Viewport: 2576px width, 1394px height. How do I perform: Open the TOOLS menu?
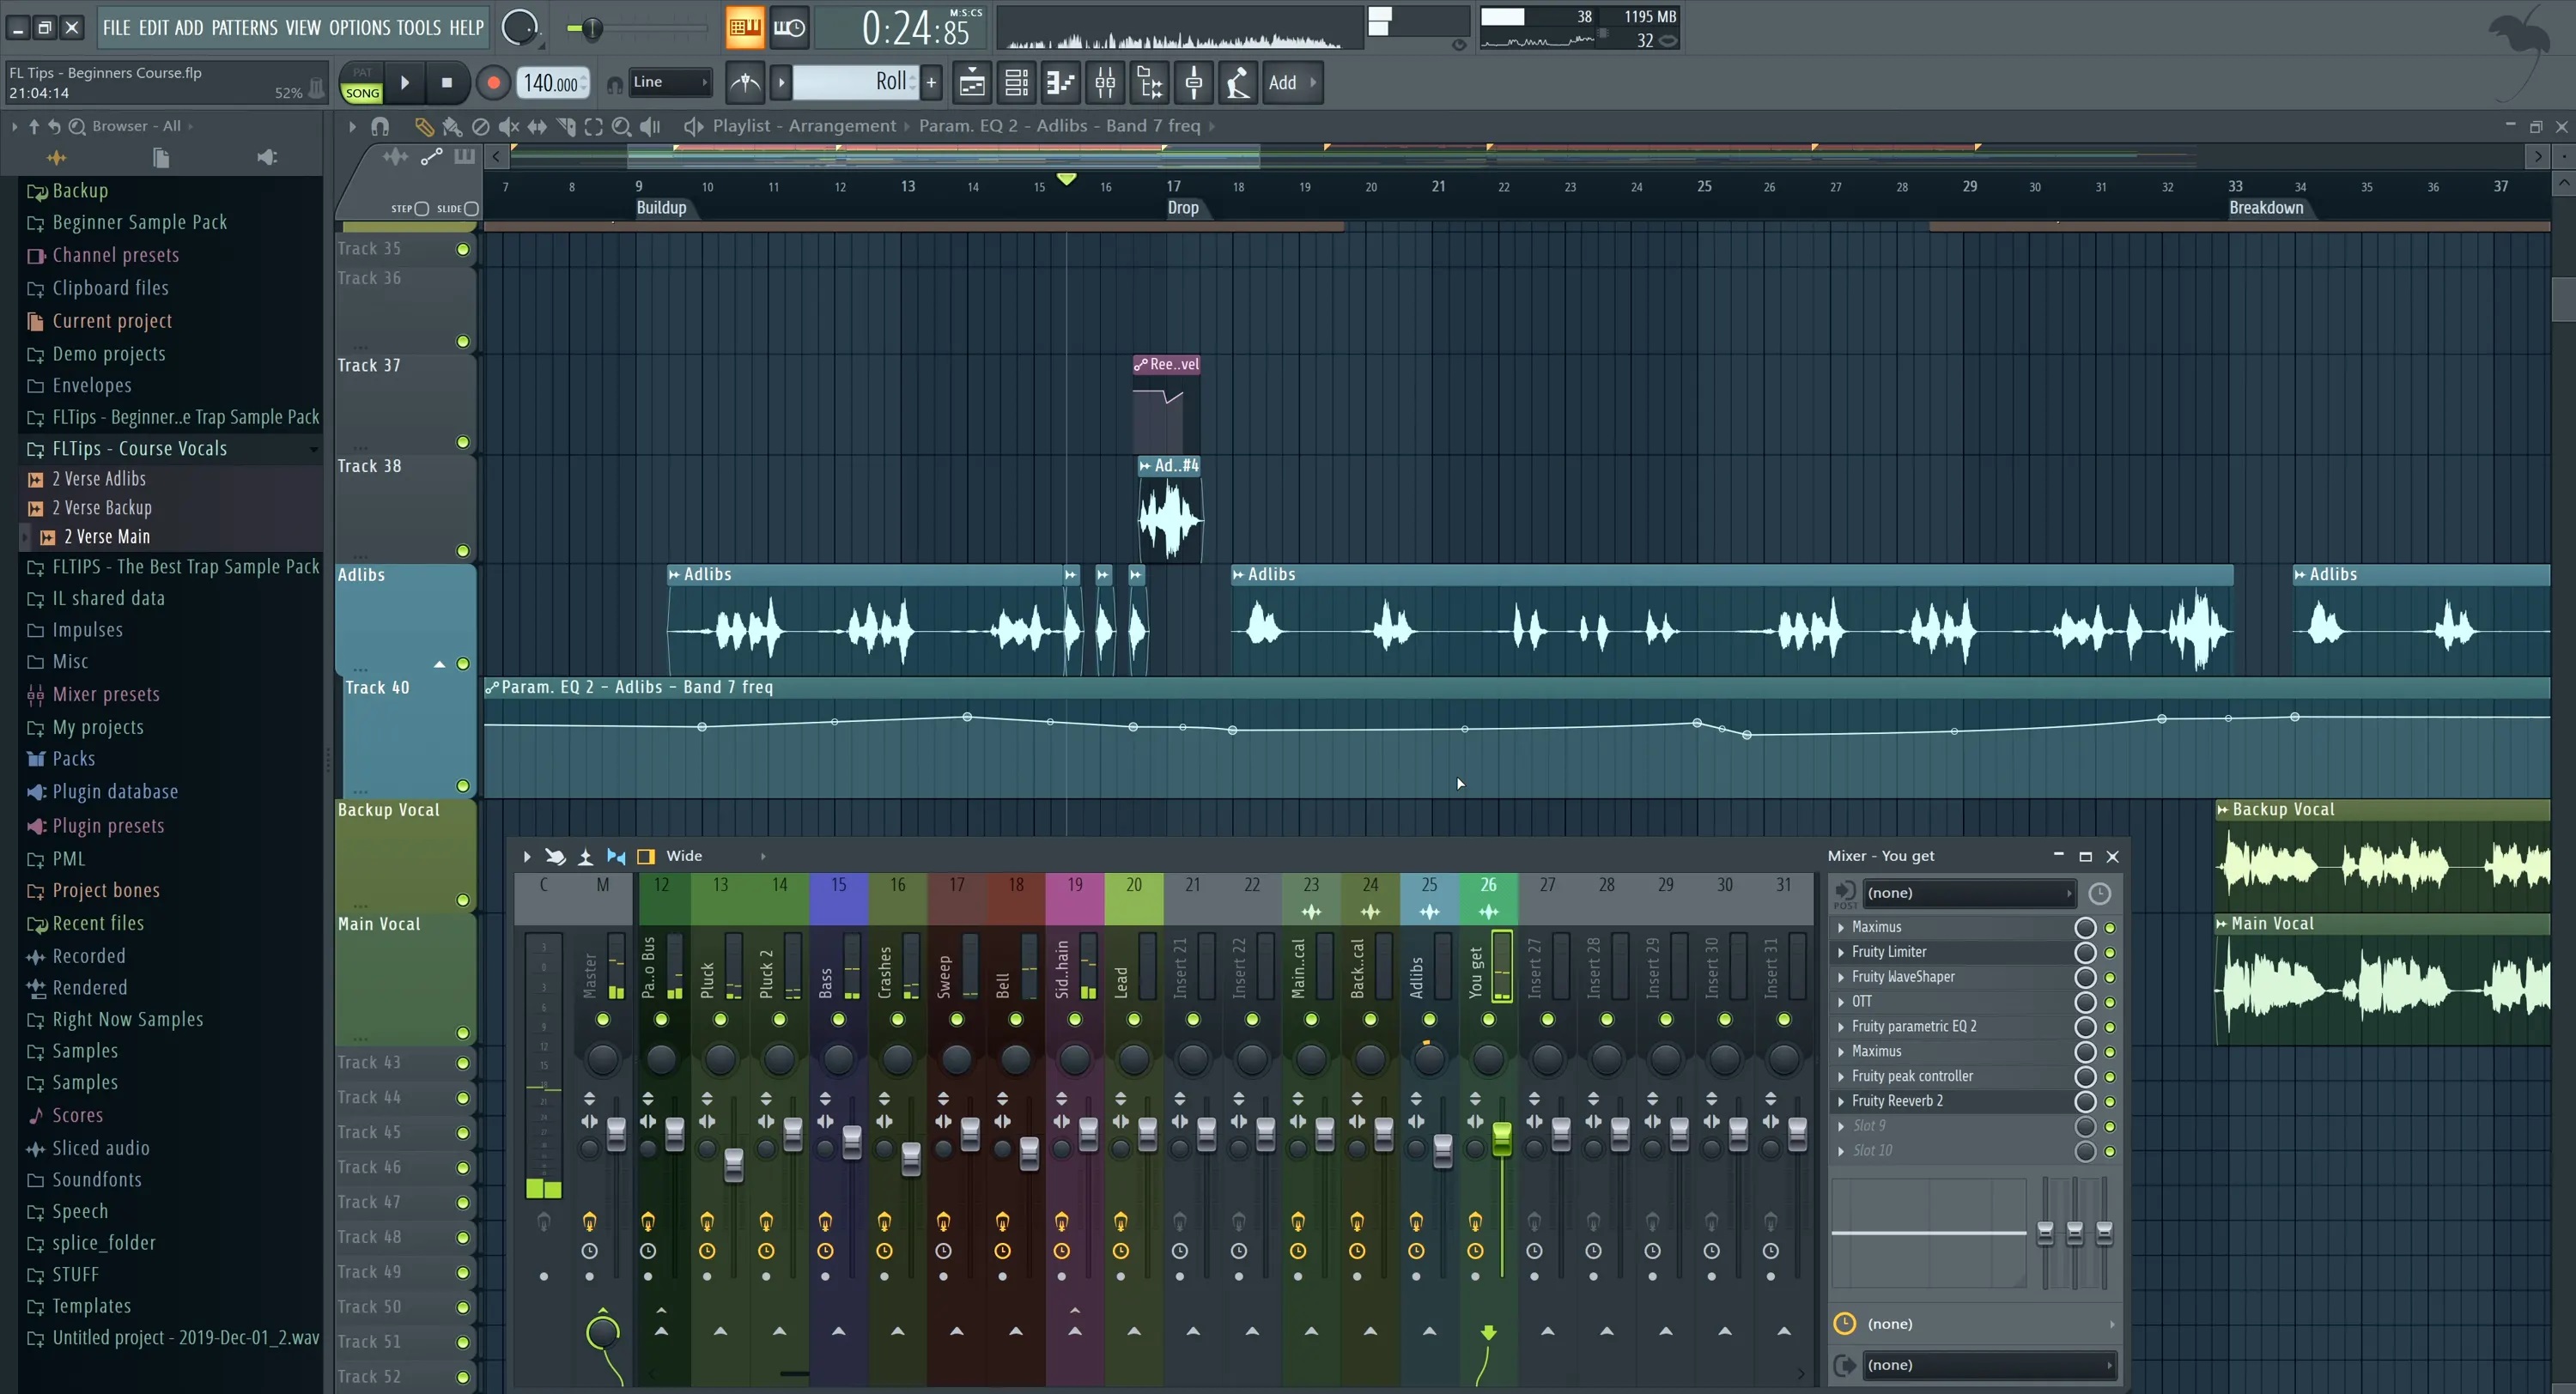coord(418,28)
